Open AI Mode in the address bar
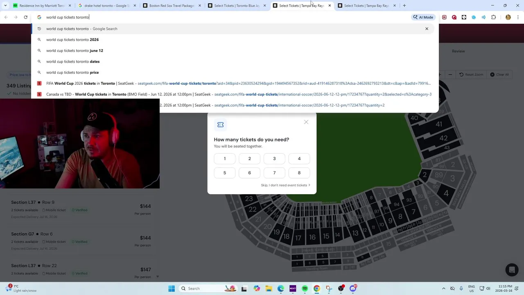Viewport: 524px width, 295px height. pos(423,17)
